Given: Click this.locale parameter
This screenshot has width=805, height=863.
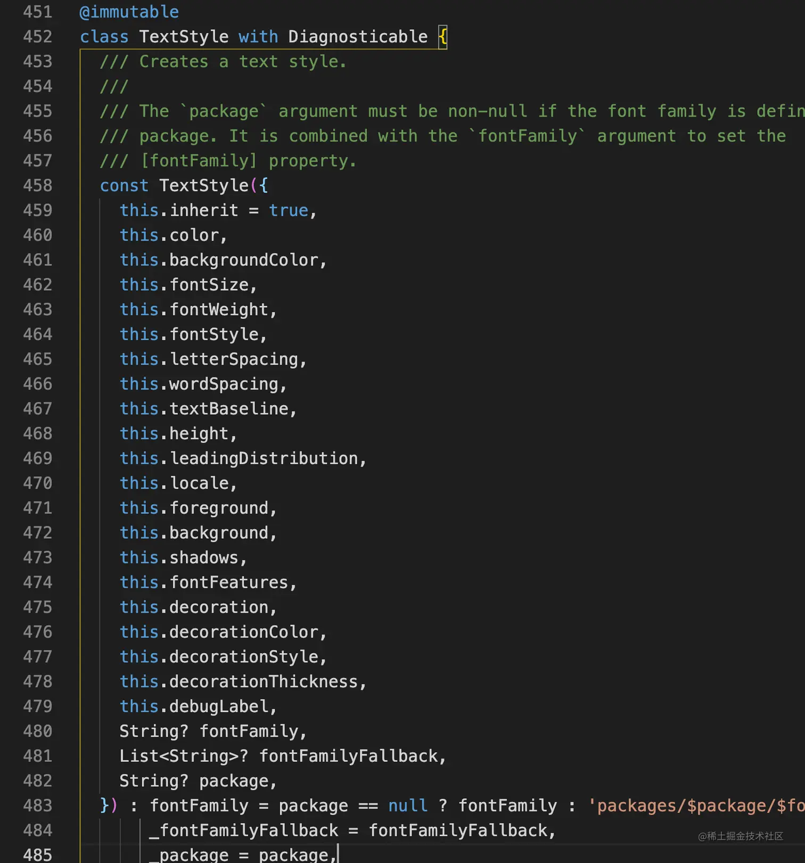Looking at the screenshot, I should (x=174, y=483).
